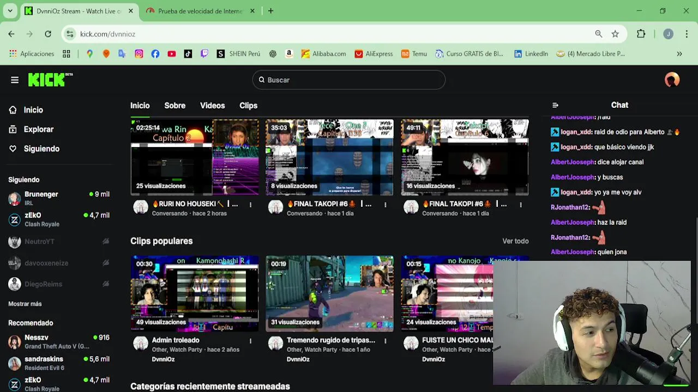Click DvnniOz under Tremendo rugido clip

click(x=298, y=359)
